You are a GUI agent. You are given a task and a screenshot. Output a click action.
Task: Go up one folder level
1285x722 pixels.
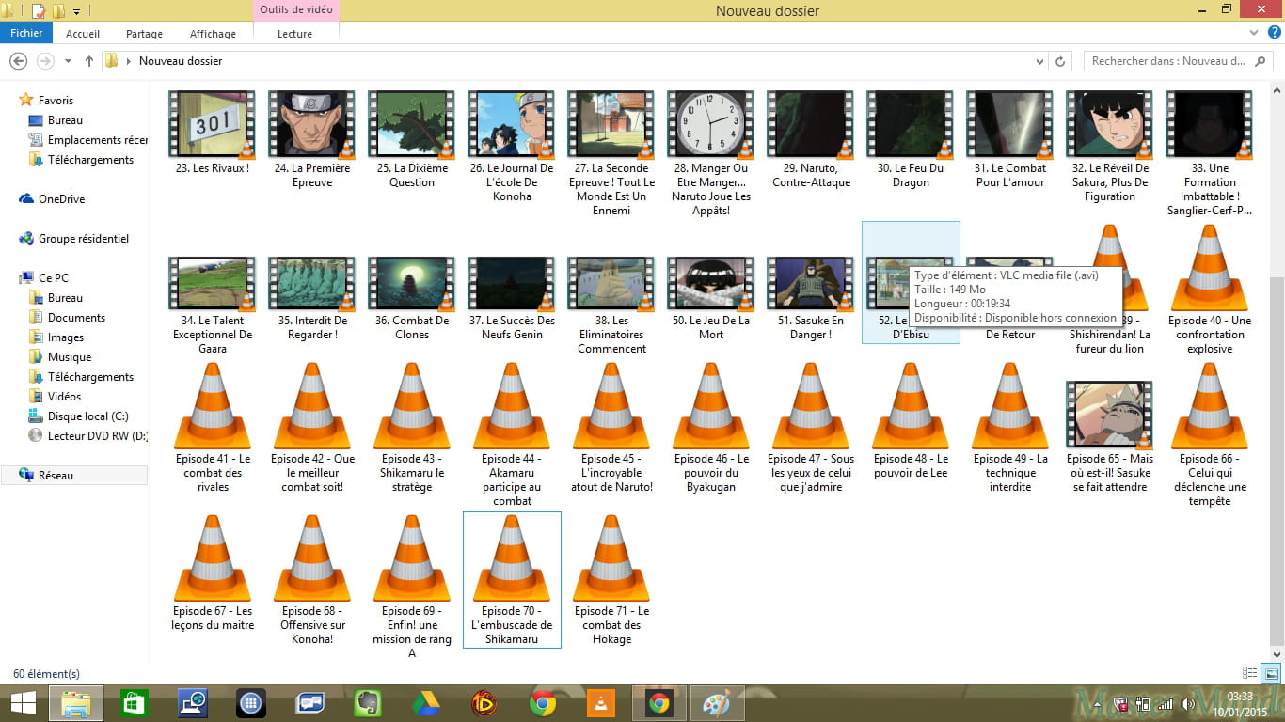click(x=89, y=61)
